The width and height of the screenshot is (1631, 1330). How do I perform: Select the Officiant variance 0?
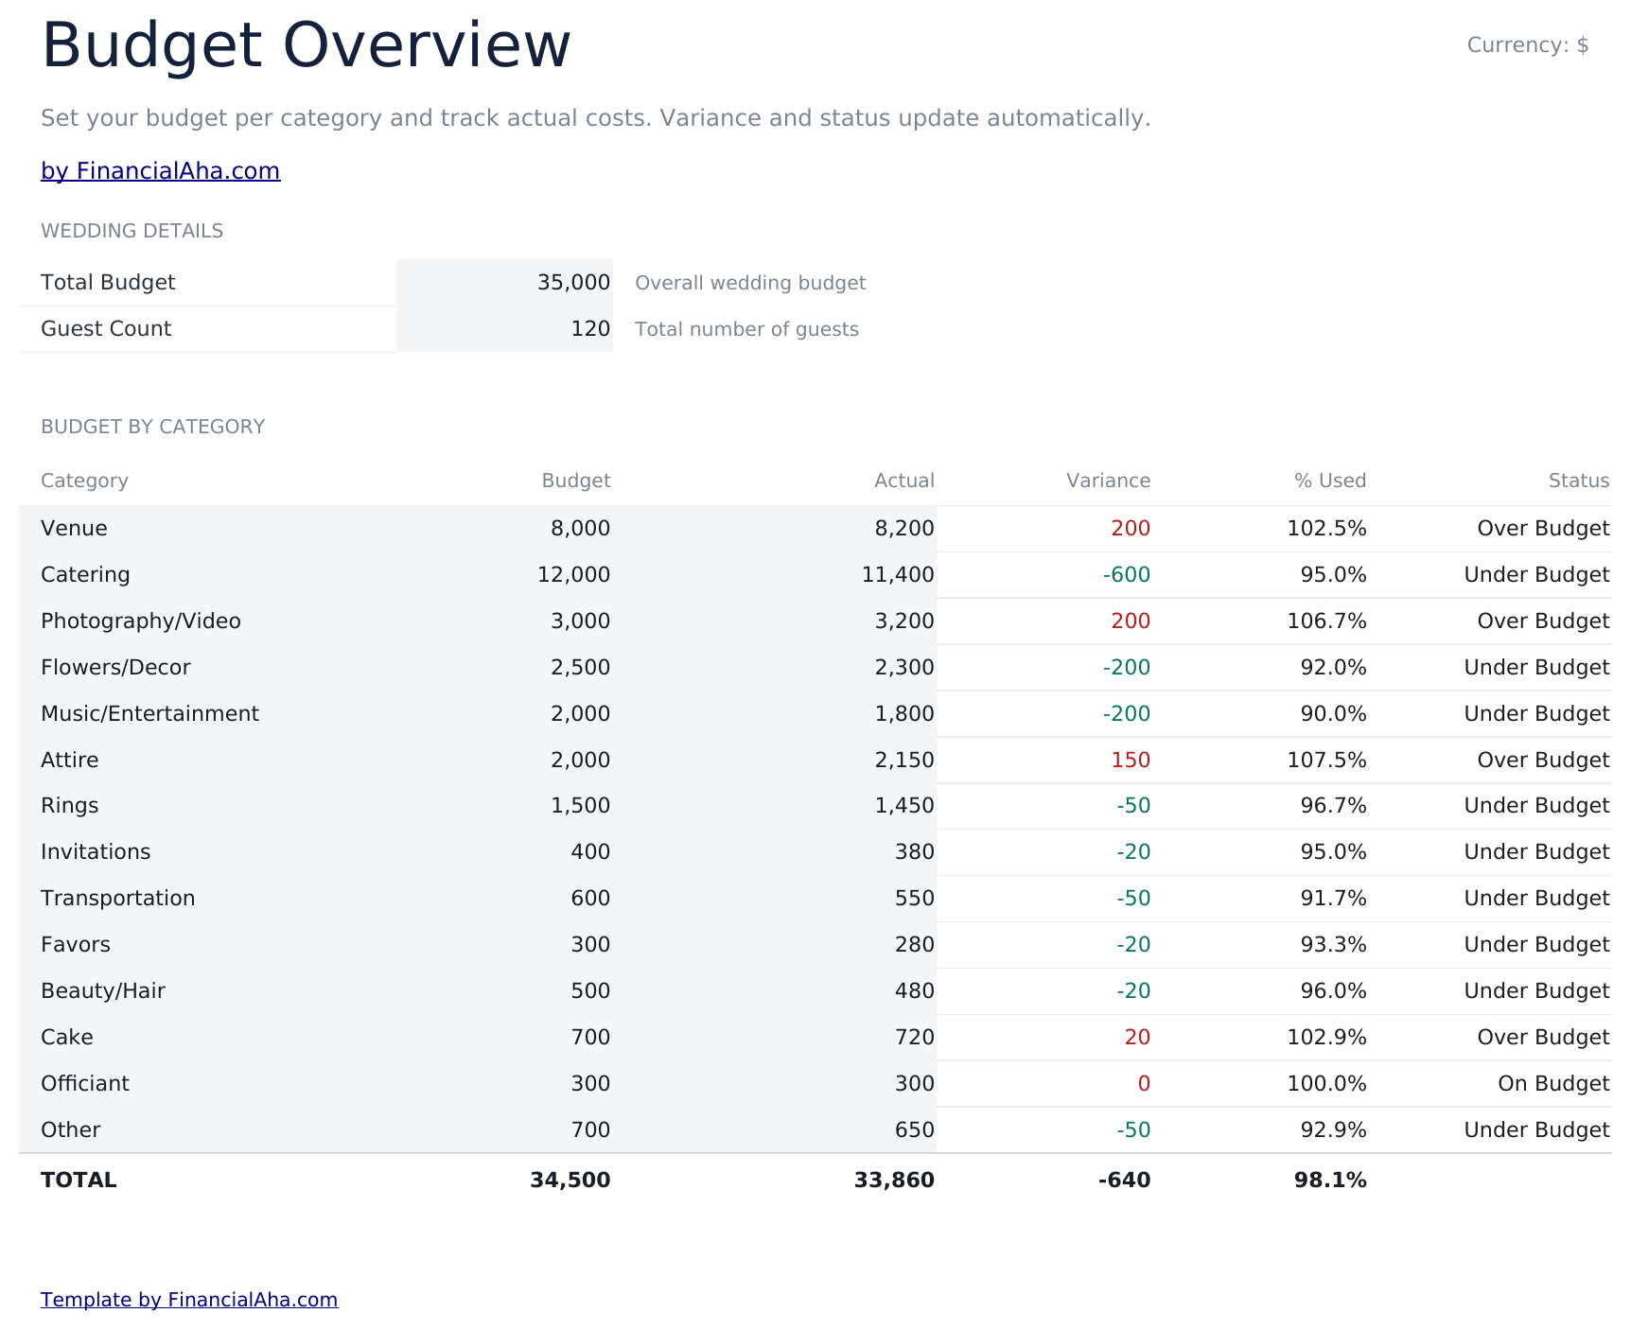[x=1144, y=1084]
